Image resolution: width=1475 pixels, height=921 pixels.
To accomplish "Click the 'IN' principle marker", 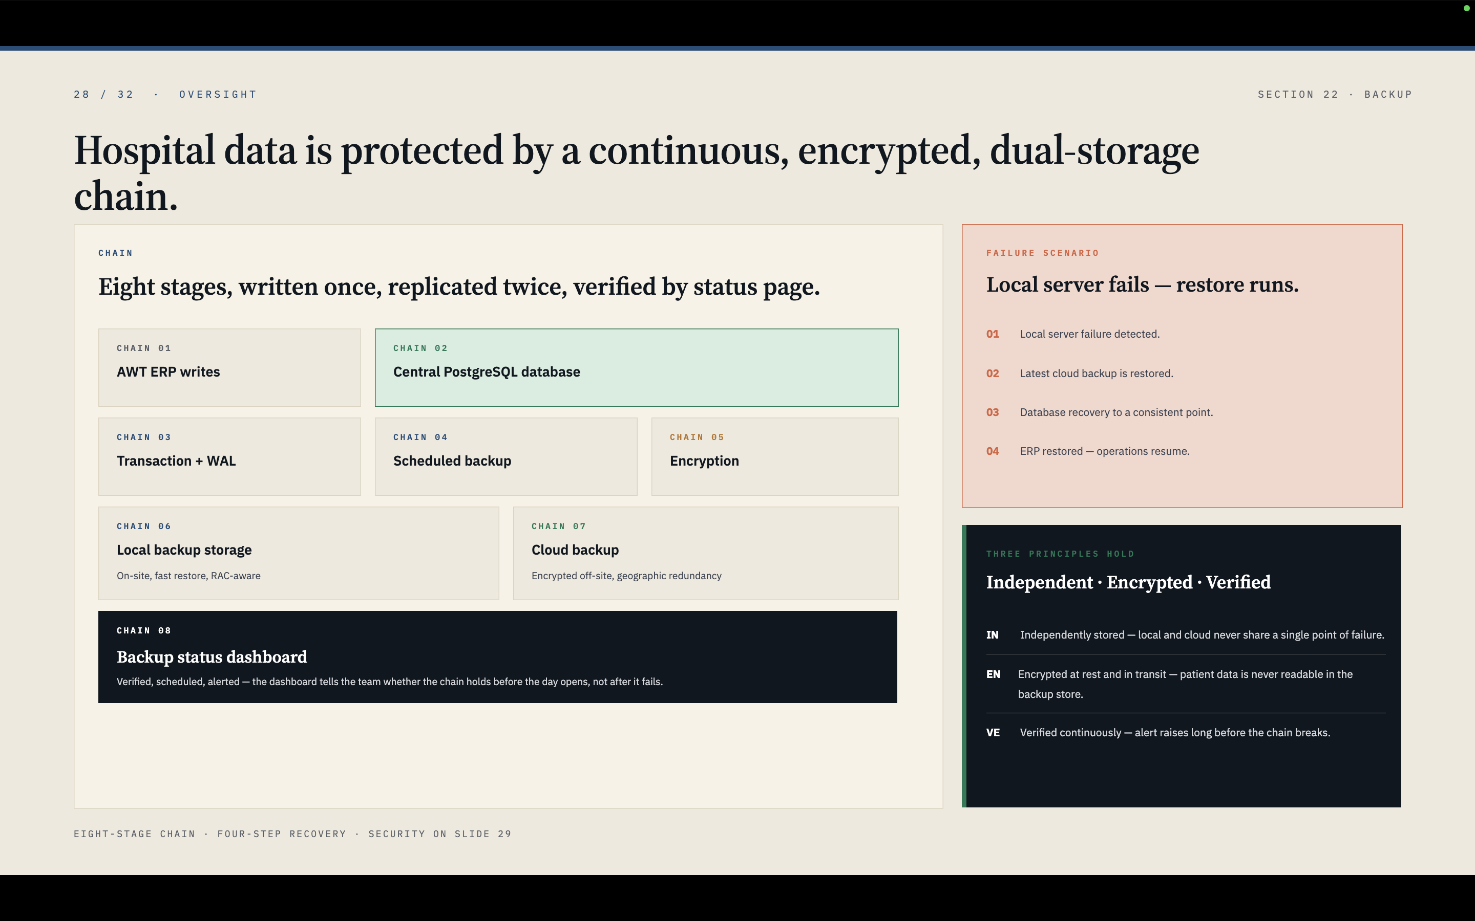I will (992, 634).
